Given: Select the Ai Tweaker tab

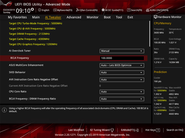Looking at the screenshot, I should coord(53,17).
